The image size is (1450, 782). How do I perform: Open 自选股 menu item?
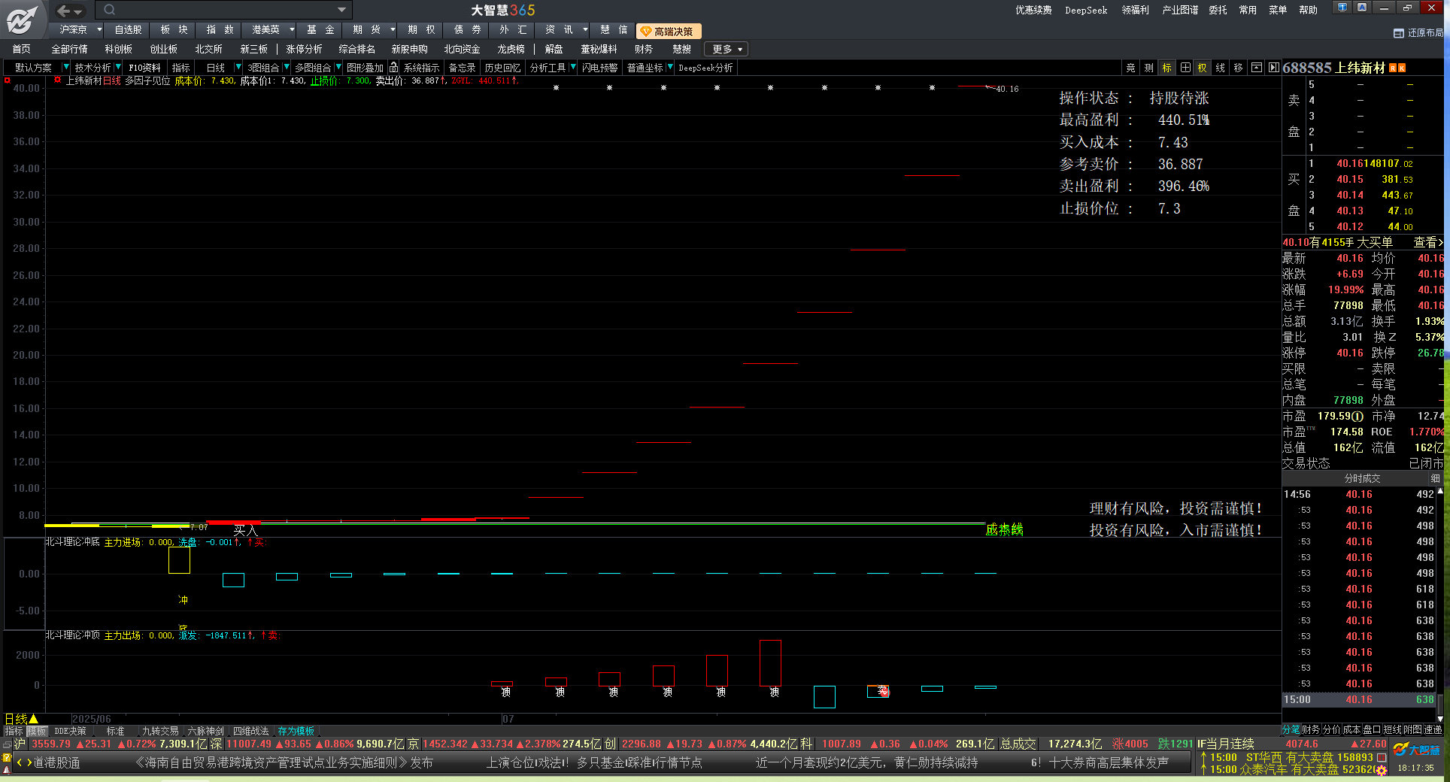(x=128, y=30)
